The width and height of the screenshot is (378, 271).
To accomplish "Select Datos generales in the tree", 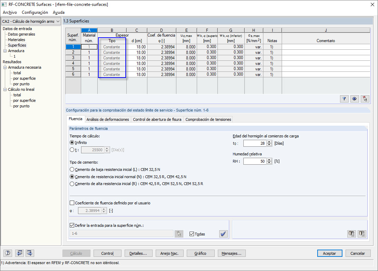I will (21, 34).
